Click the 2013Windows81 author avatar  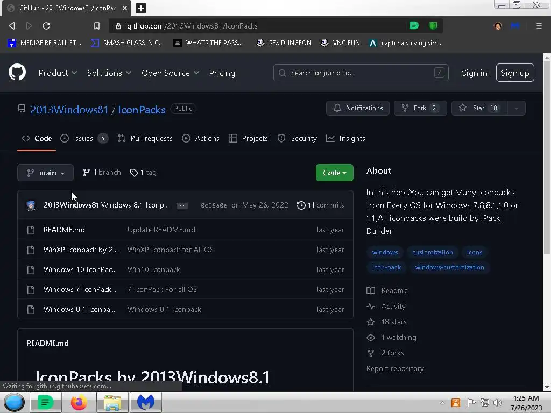click(31, 205)
